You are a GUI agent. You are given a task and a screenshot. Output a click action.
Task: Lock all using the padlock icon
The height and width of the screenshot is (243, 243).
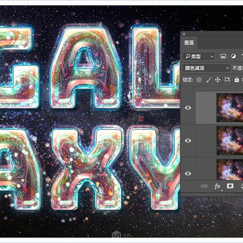pos(236,79)
